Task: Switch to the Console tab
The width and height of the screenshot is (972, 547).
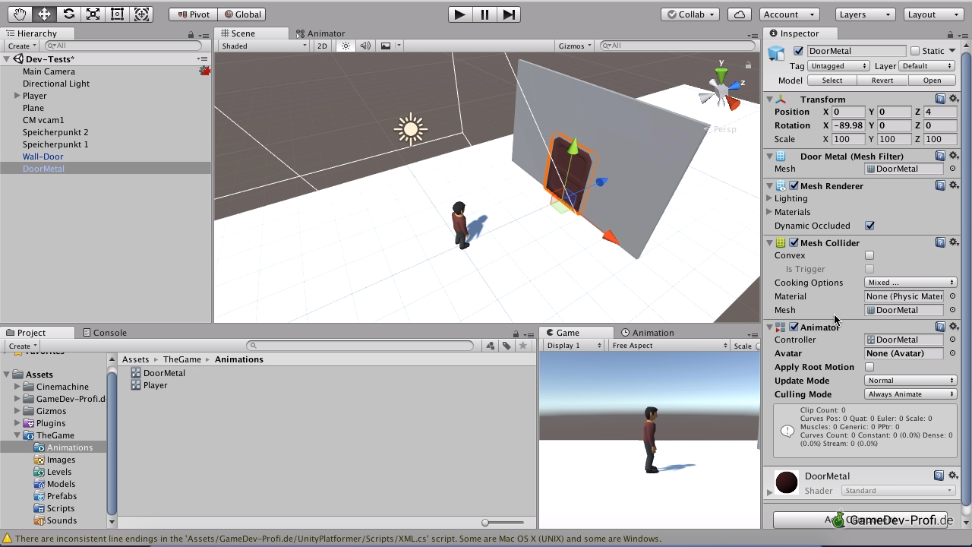Action: pos(105,333)
